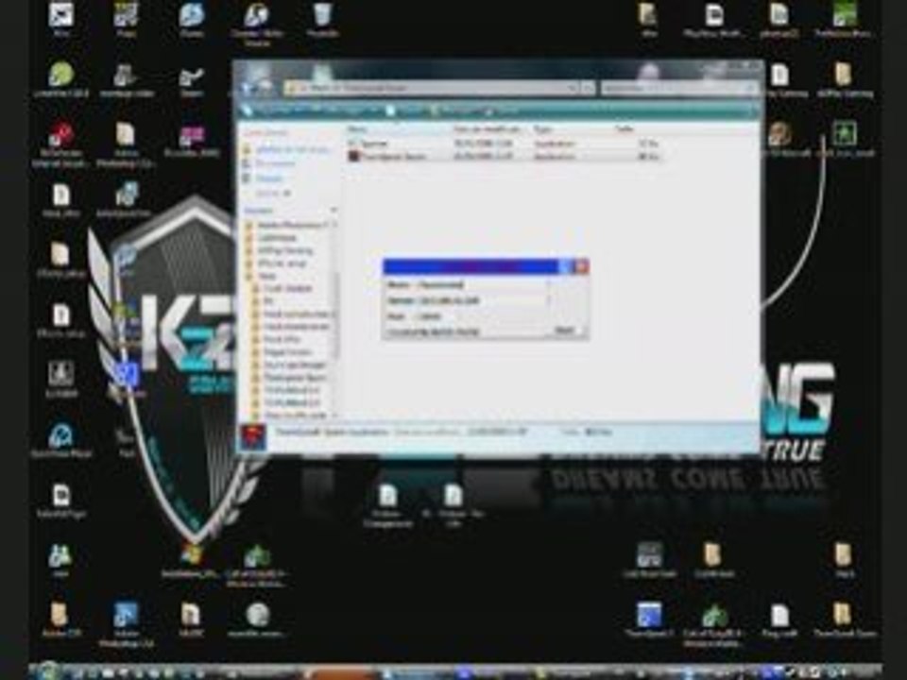The image size is (907, 680).
Task: Select TeamSpeak Spam folder in folder tree
Action: click(x=290, y=378)
